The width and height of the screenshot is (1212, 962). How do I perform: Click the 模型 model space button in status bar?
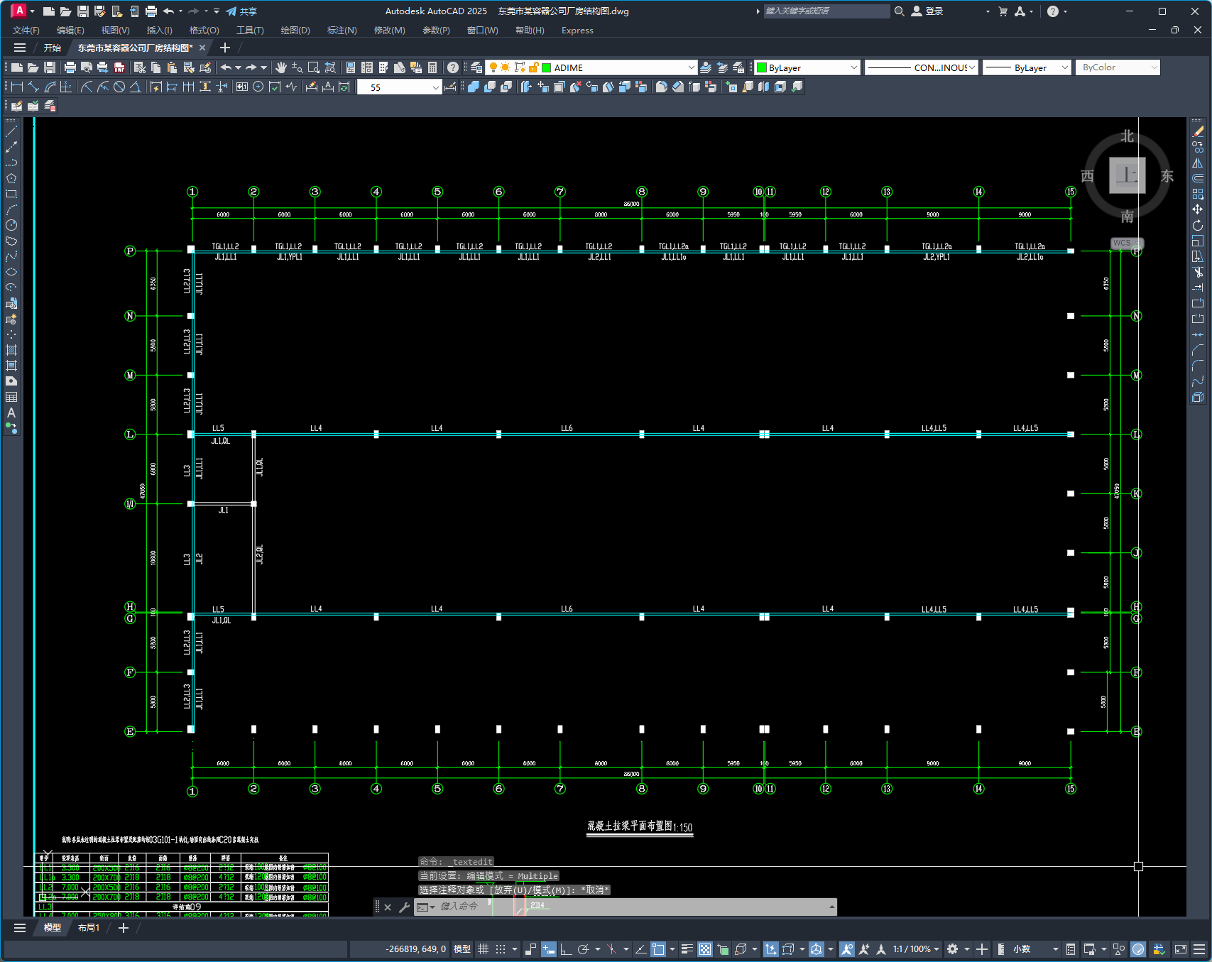pos(462,949)
